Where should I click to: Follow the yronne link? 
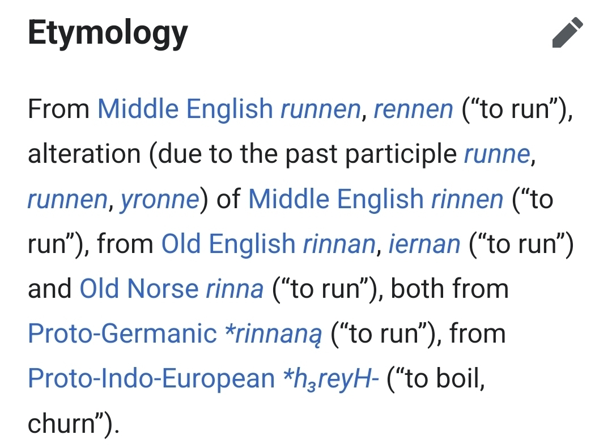(160, 199)
